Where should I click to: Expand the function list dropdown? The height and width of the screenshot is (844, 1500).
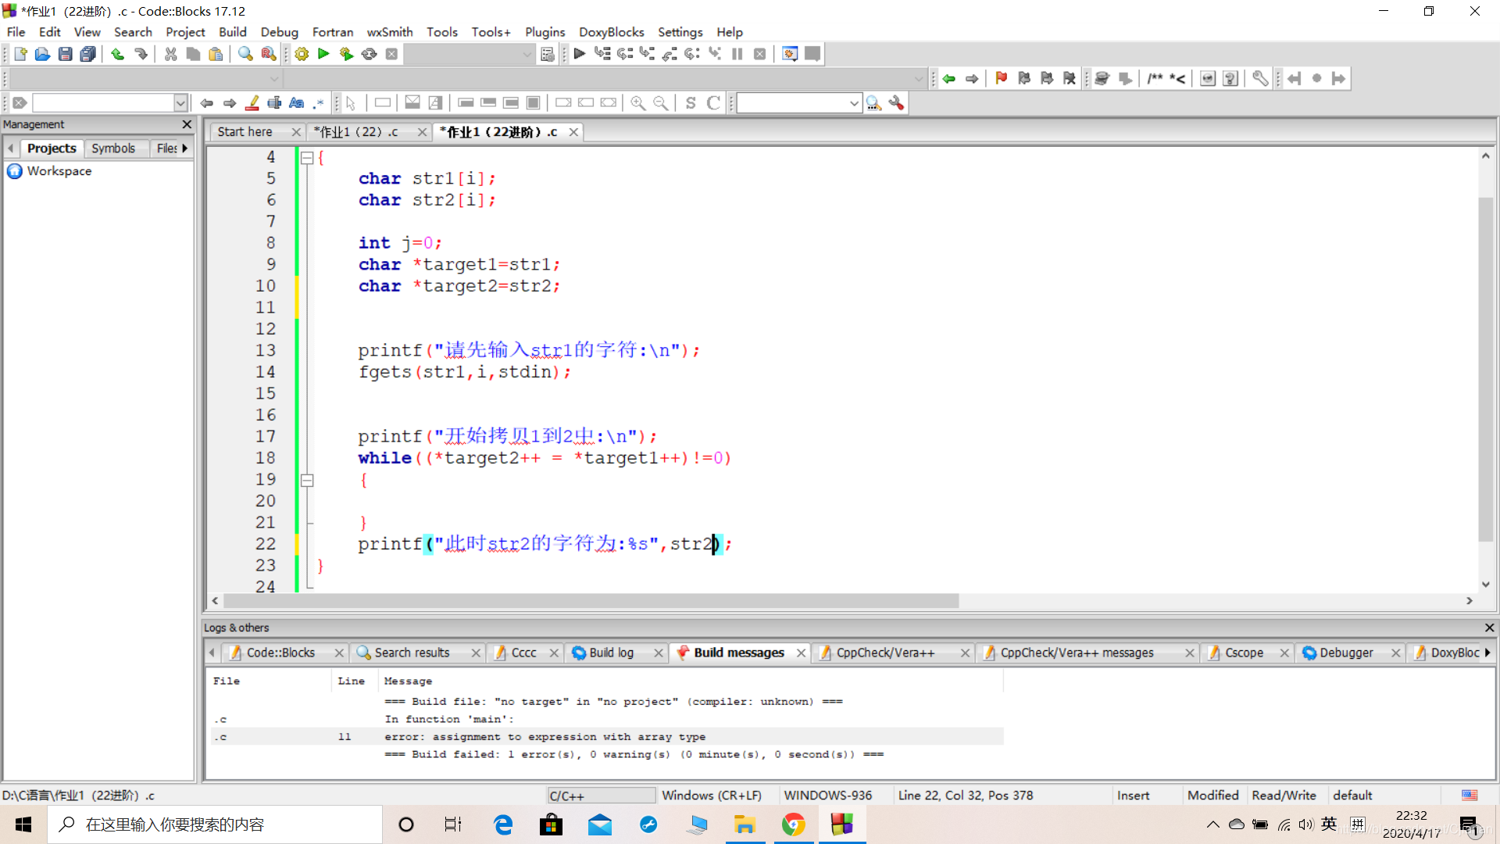click(919, 78)
